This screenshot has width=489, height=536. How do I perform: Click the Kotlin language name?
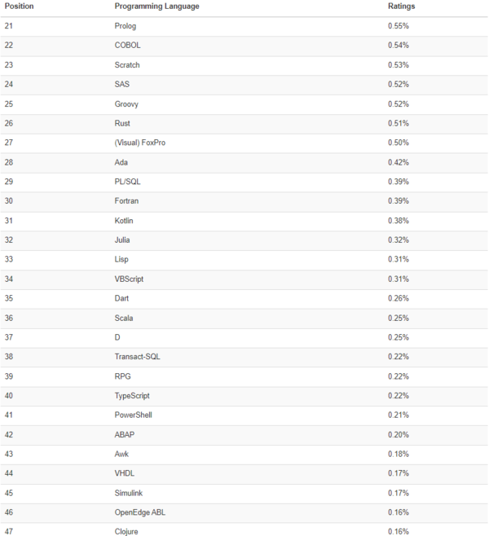point(125,221)
